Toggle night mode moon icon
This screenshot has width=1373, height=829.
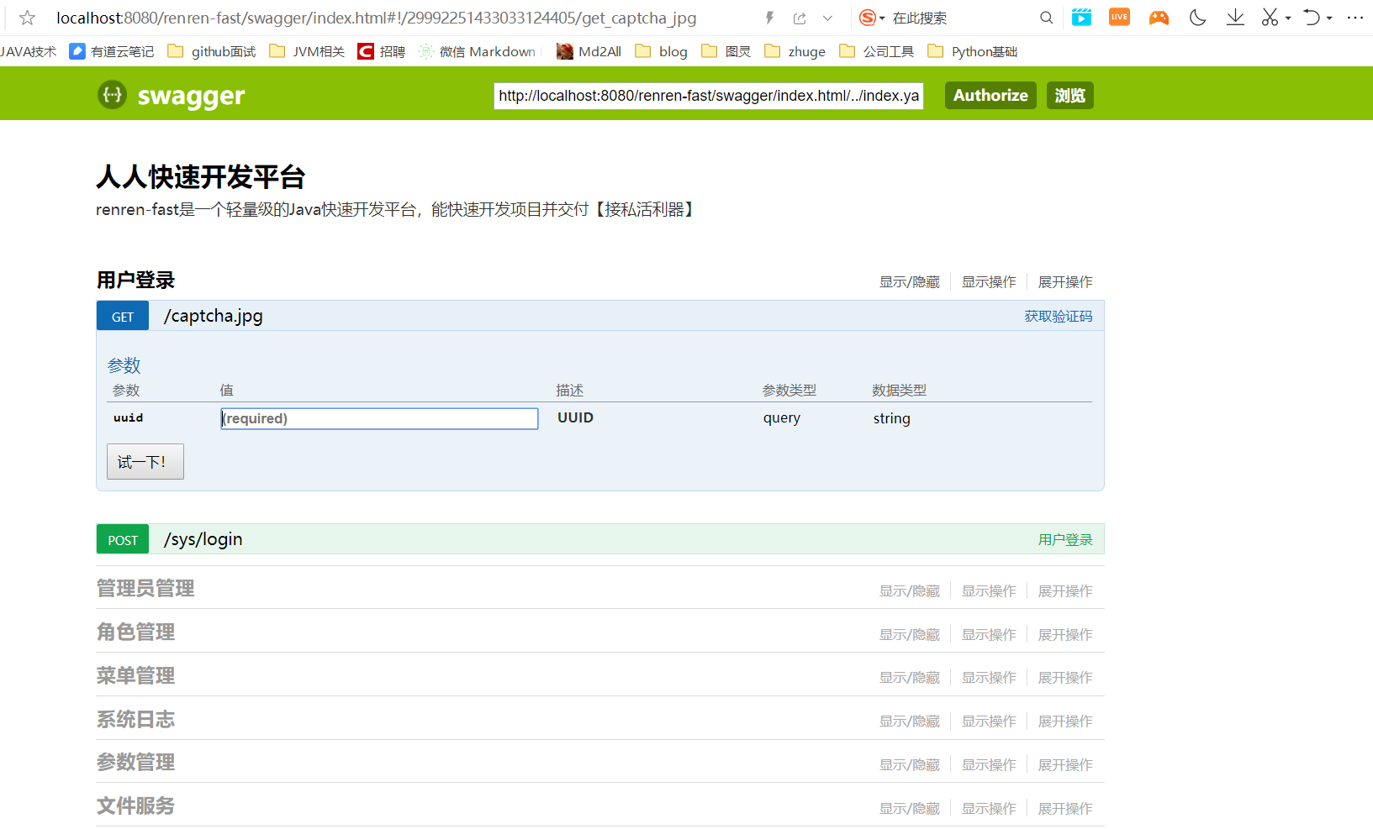point(1197,18)
